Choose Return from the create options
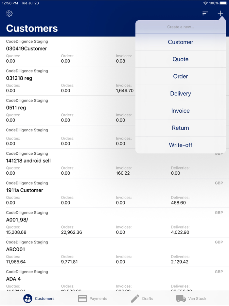229x306 pixels. [181, 128]
